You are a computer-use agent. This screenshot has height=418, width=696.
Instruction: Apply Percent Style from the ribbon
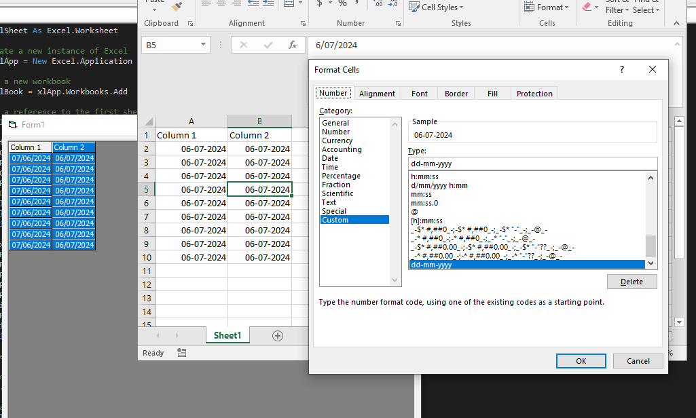pos(343,3)
